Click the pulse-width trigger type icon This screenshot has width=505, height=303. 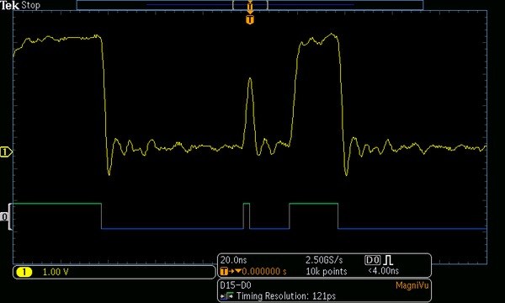(389, 260)
